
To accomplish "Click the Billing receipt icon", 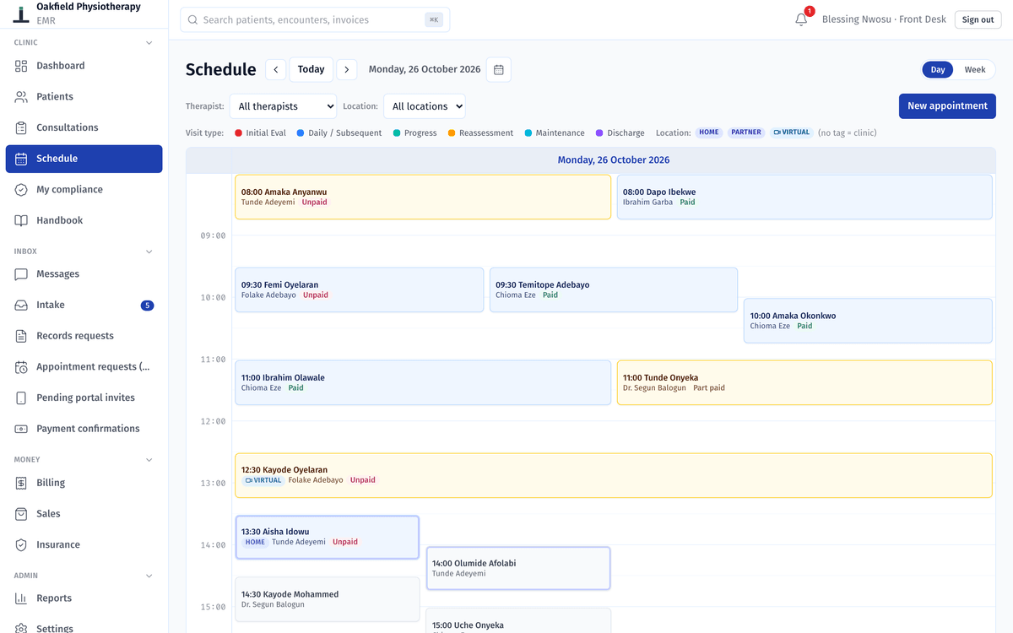I will click(21, 483).
